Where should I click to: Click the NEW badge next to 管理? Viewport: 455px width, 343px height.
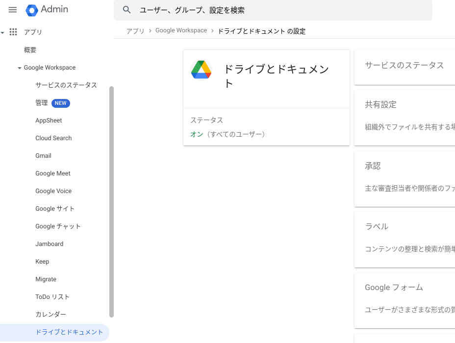click(61, 103)
